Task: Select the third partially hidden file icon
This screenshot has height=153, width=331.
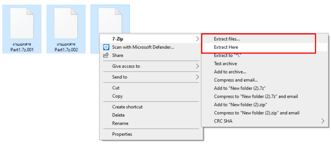Action: coord(110,21)
